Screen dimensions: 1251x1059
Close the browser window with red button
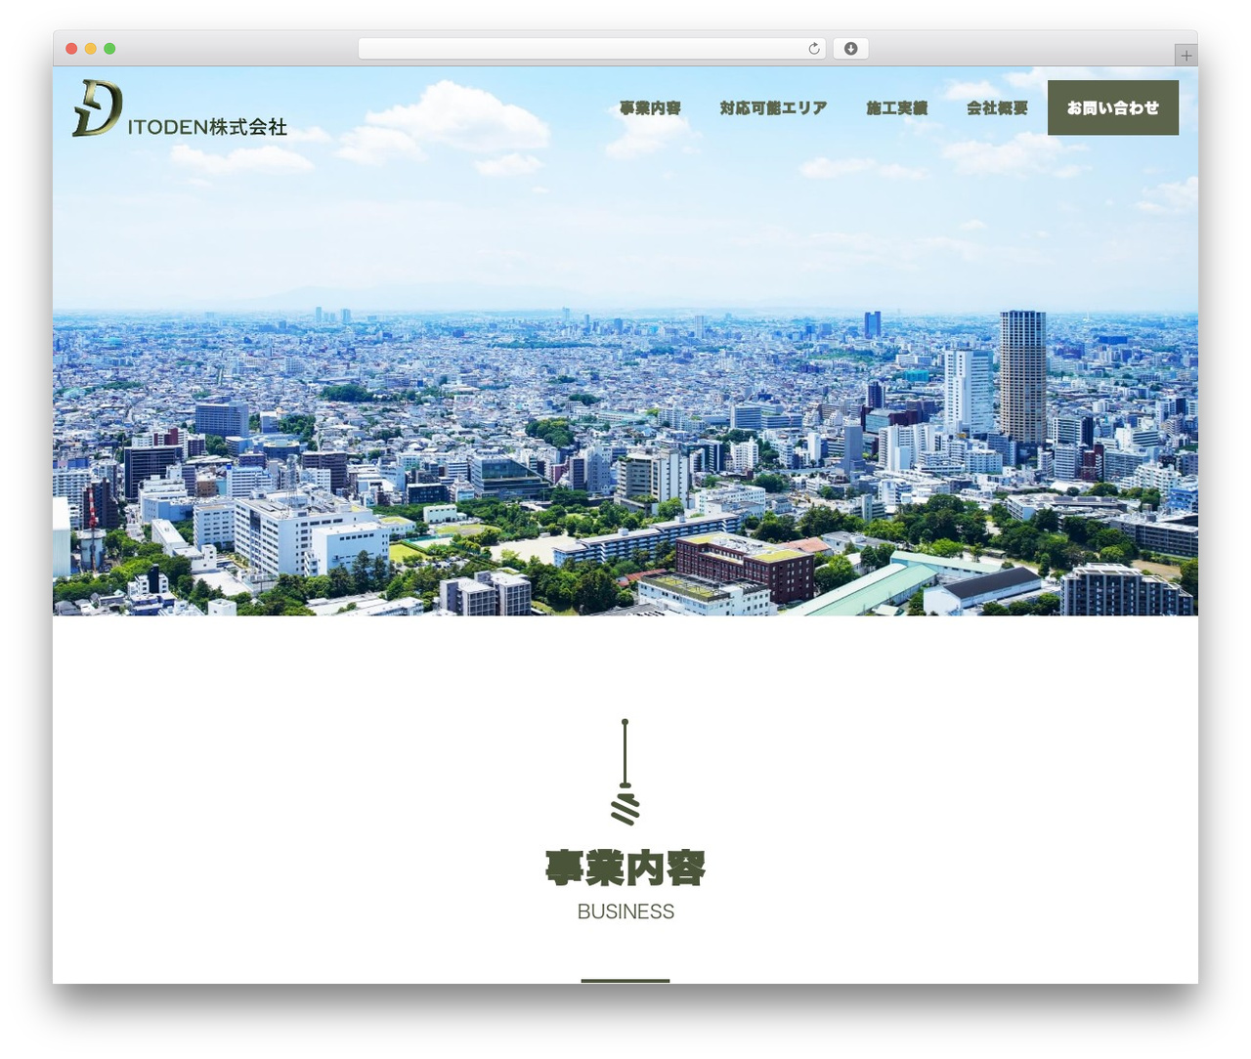[x=71, y=49]
